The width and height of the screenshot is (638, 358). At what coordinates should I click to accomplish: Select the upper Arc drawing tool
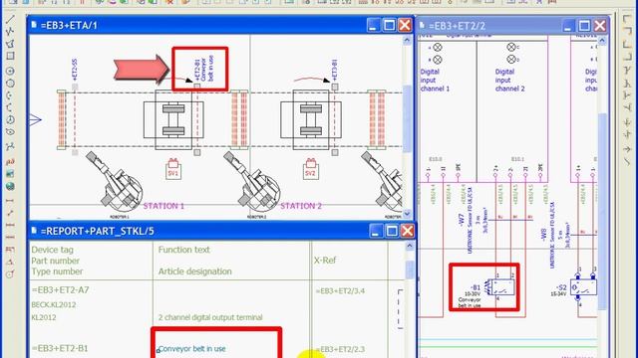[x=10, y=95]
